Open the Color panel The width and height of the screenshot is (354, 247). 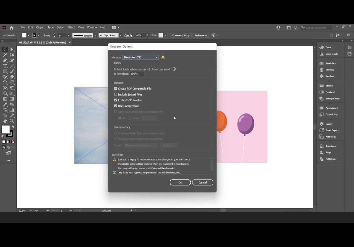pyautogui.click(x=328, y=47)
